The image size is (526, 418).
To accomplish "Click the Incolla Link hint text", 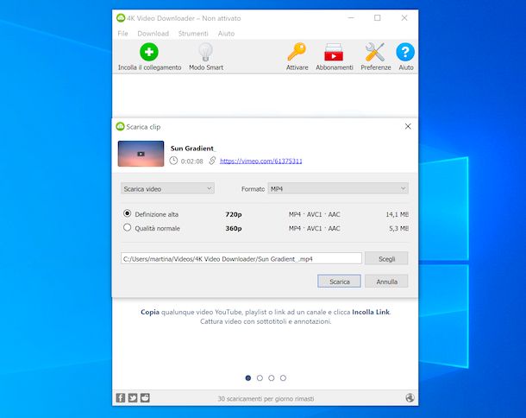I will pyautogui.click(x=371, y=312).
